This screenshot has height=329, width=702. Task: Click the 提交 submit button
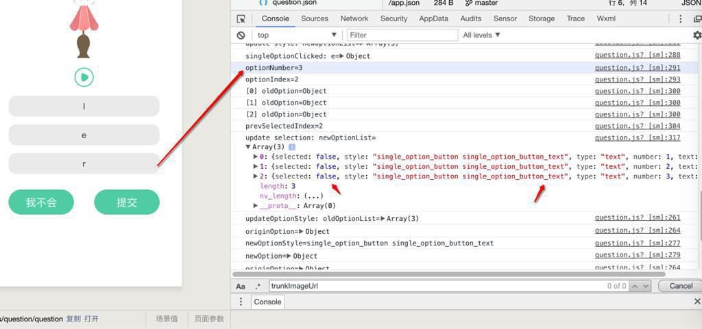click(x=127, y=202)
